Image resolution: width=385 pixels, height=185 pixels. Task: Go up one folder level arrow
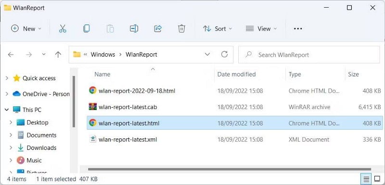pyautogui.click(x=58, y=54)
